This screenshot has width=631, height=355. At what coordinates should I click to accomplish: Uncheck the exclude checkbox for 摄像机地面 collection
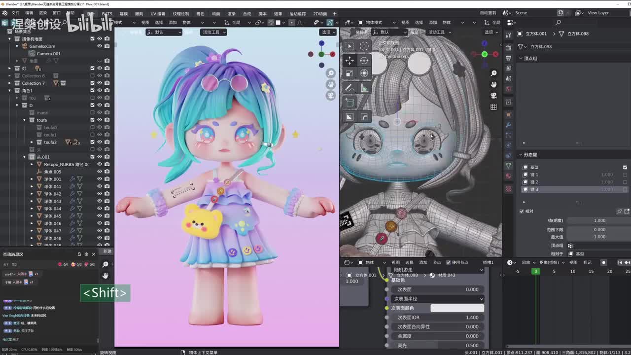click(x=92, y=38)
